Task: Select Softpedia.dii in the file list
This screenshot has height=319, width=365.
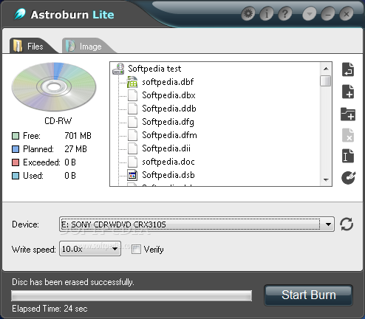Action: [166, 148]
